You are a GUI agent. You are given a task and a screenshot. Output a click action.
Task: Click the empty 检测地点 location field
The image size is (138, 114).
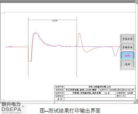click(90, 96)
